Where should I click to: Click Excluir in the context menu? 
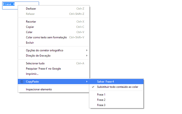pos(30,43)
